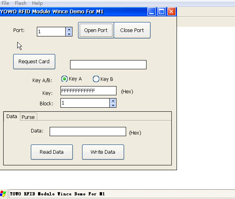The width and height of the screenshot is (235, 199).
Task: Open the Flash menu
Action: tap(20, 3)
